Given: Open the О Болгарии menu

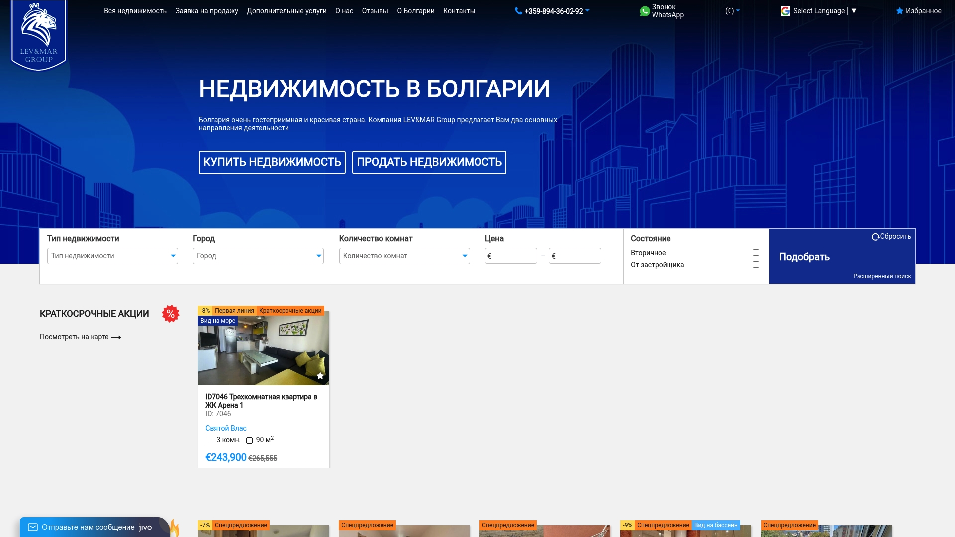Looking at the screenshot, I should point(415,11).
